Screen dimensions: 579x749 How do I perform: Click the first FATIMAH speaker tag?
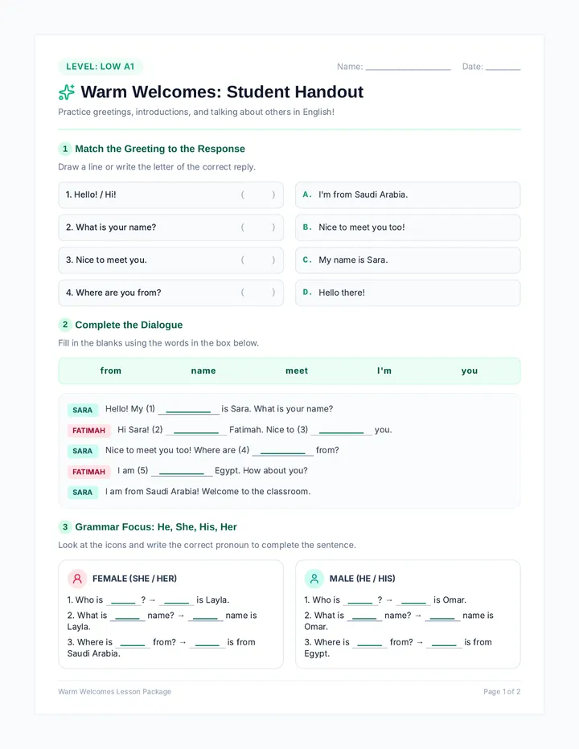pyautogui.click(x=89, y=431)
